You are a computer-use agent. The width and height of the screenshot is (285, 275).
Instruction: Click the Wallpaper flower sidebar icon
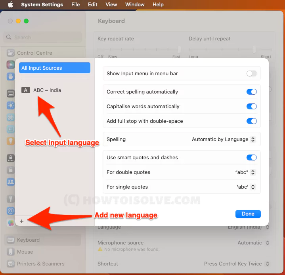pyautogui.click(x=11, y=117)
